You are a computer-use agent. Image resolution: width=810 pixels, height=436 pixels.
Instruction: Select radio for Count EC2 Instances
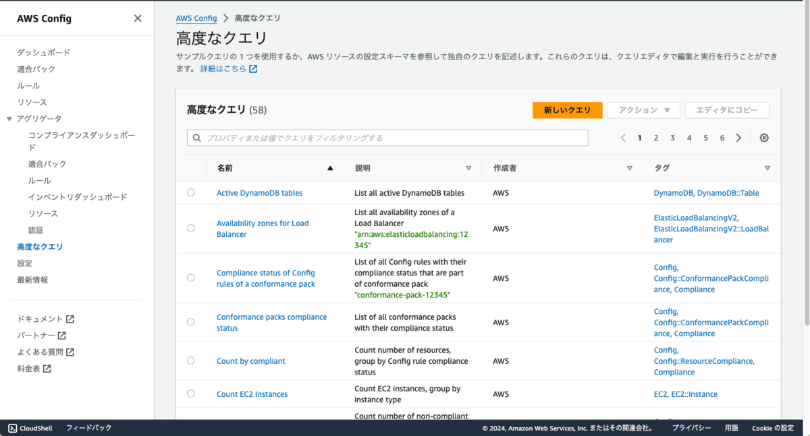(191, 393)
